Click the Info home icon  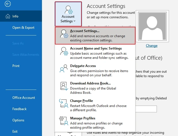point(8,16)
